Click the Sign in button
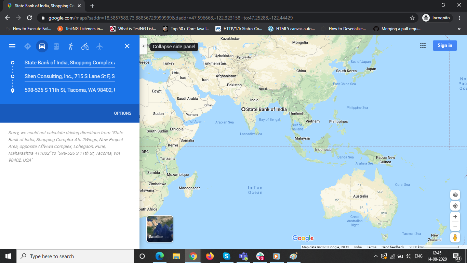Image resolution: width=467 pixels, height=263 pixels. (x=445, y=46)
